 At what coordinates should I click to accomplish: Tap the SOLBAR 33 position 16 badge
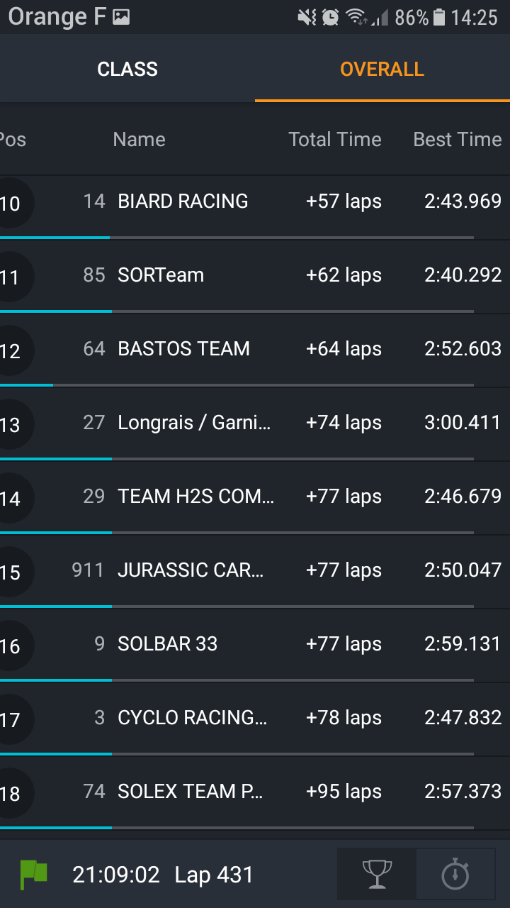[11, 646]
